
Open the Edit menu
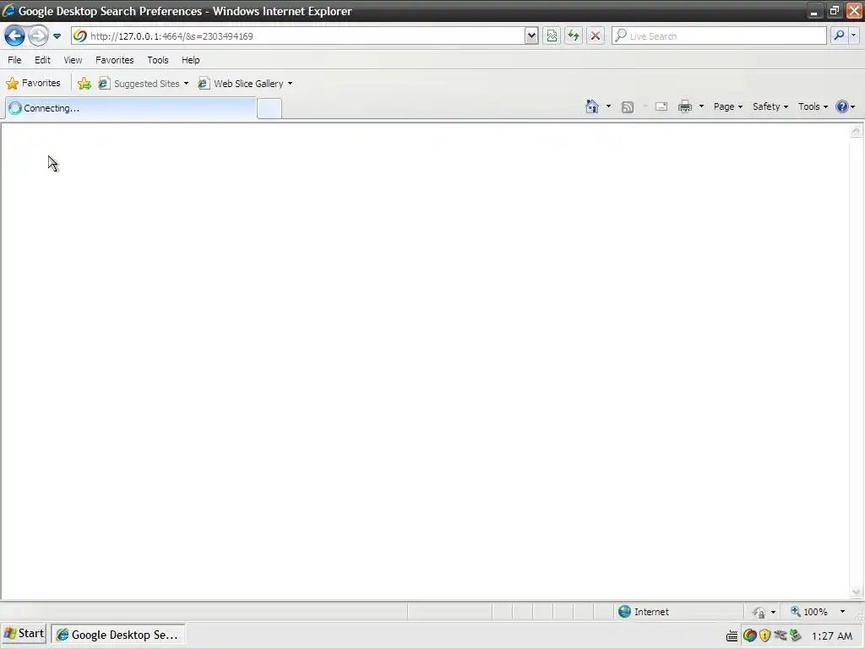click(42, 60)
